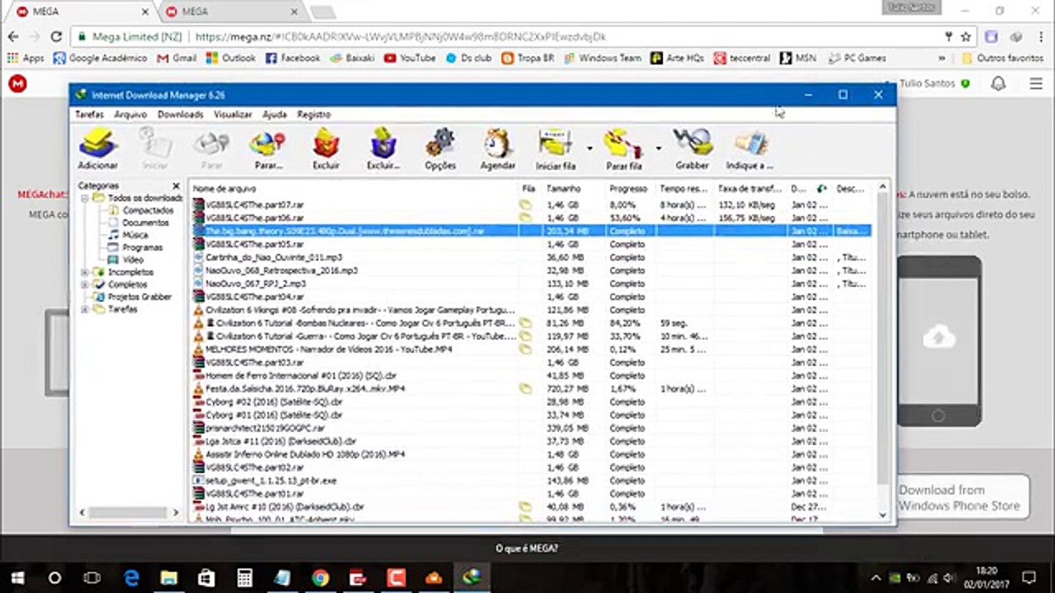
Task: Select Cartinha_do_Nao_Ouvinte_011.mp3 file row
Action: click(531, 258)
